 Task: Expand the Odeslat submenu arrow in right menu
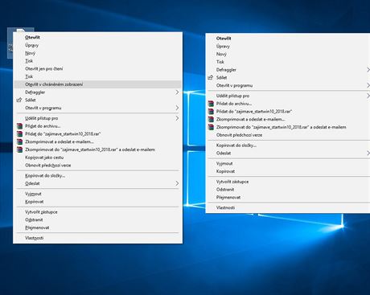tap(368, 154)
